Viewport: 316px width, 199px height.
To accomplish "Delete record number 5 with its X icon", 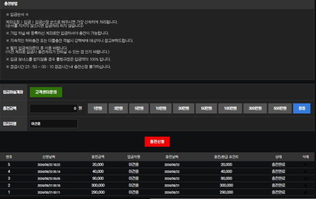I will point(305,165).
